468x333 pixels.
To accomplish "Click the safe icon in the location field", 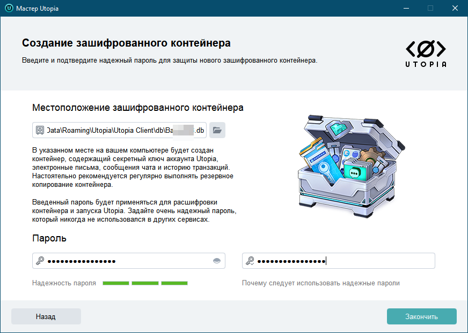I will (40, 130).
